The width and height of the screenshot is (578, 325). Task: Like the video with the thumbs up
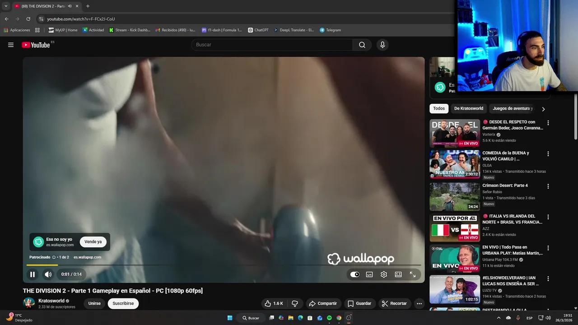pyautogui.click(x=274, y=303)
